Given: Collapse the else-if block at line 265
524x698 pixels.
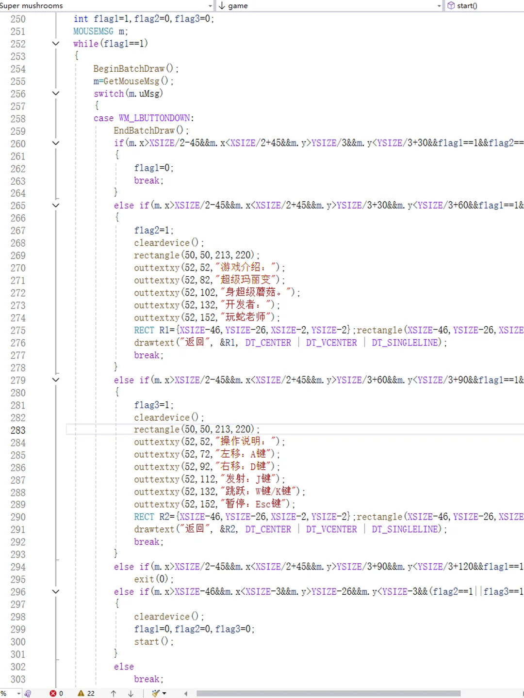Looking at the screenshot, I should 56,206.
